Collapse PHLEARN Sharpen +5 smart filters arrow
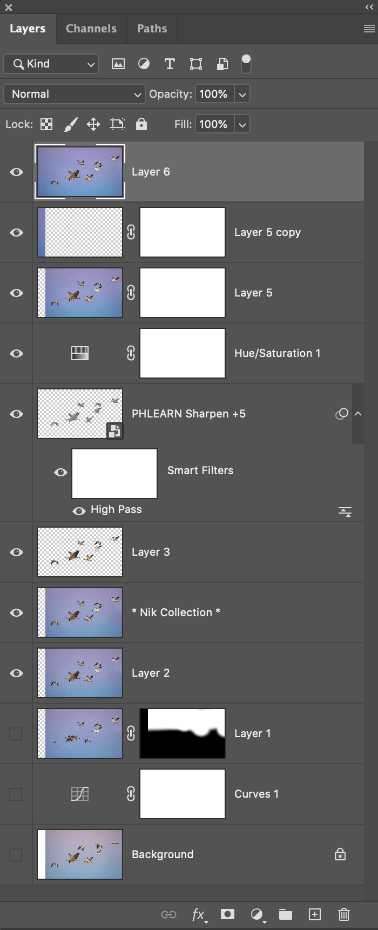The image size is (378, 930). (357, 414)
